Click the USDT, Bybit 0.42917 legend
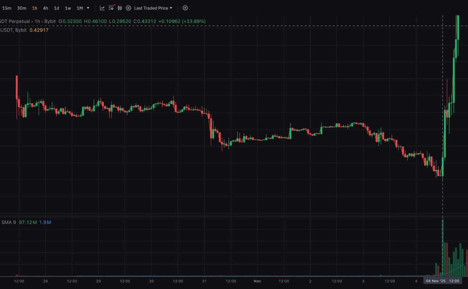Screen dimensions: 468x289 click(24, 30)
